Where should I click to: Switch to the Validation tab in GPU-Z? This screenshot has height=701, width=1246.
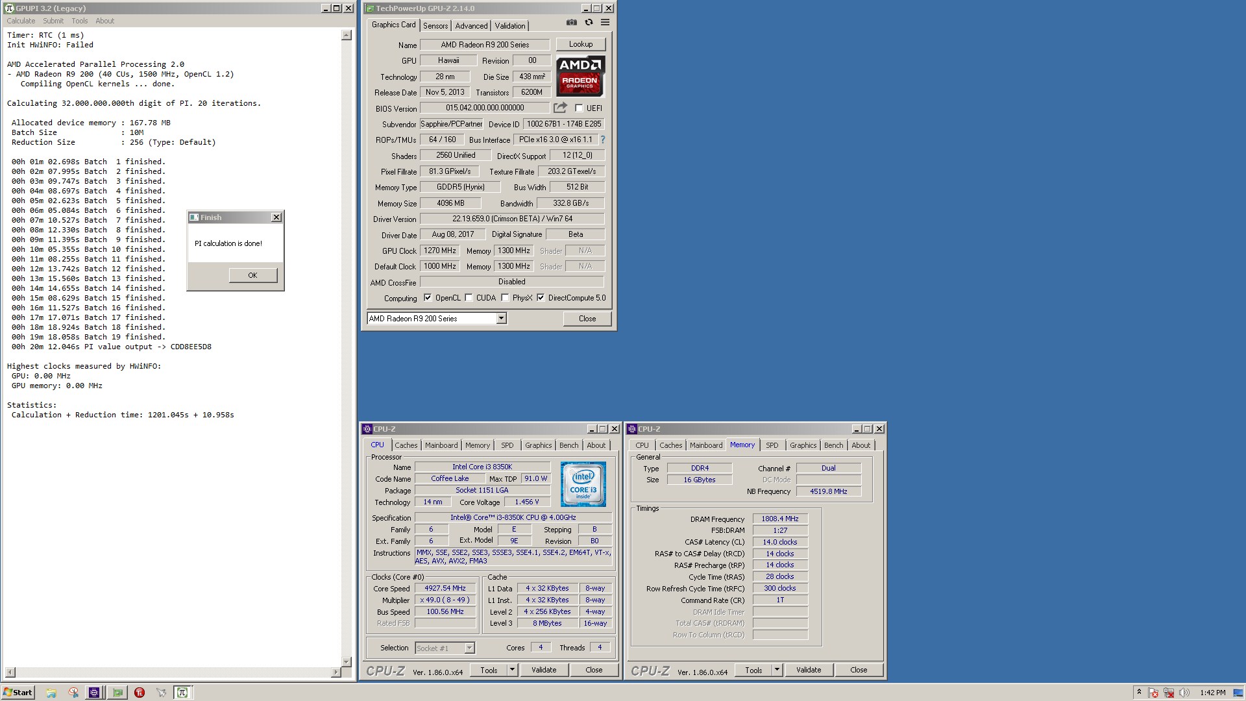(510, 26)
